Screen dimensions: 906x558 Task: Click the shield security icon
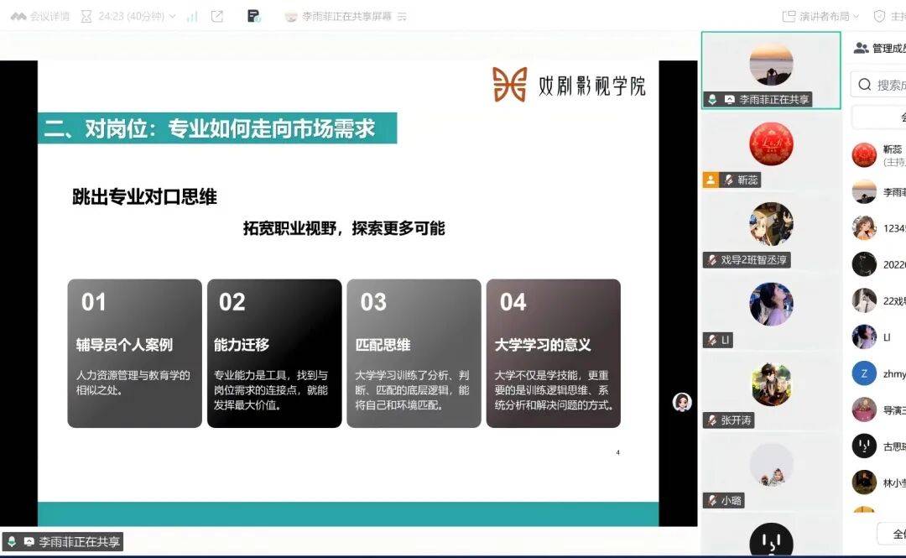tap(879, 16)
